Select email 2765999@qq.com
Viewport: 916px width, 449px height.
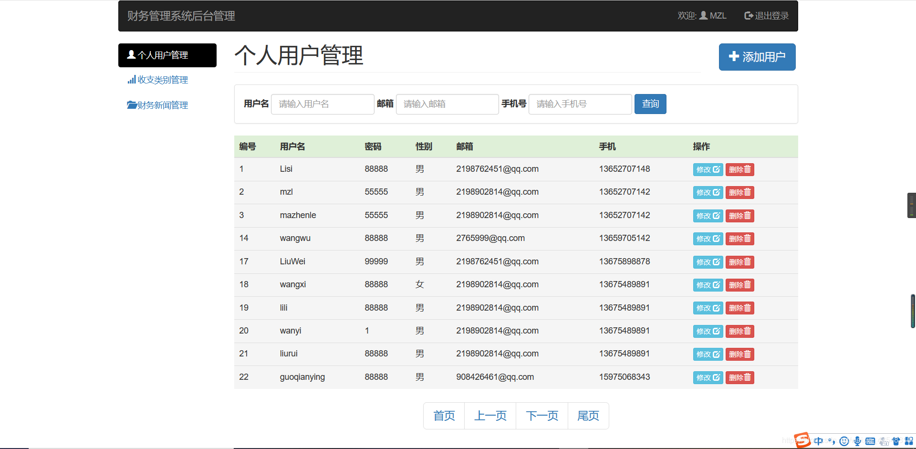490,238
